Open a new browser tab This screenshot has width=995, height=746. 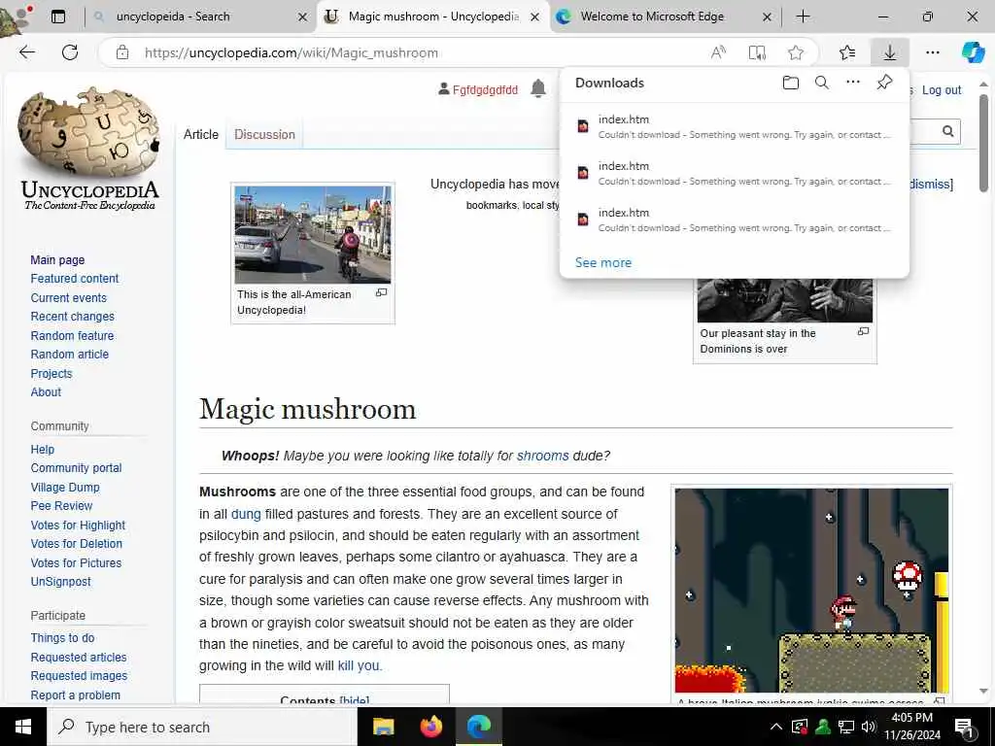[803, 17]
